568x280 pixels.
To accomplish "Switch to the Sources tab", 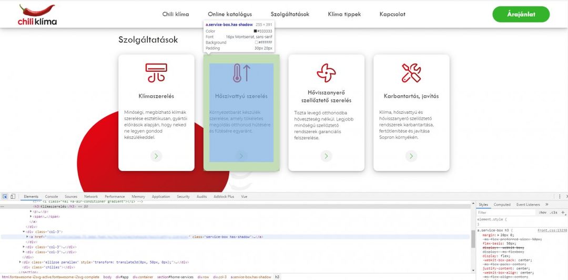I will tap(71, 197).
